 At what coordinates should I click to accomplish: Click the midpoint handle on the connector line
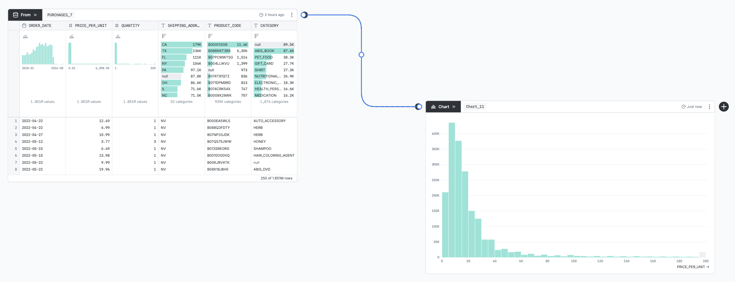[361, 55]
